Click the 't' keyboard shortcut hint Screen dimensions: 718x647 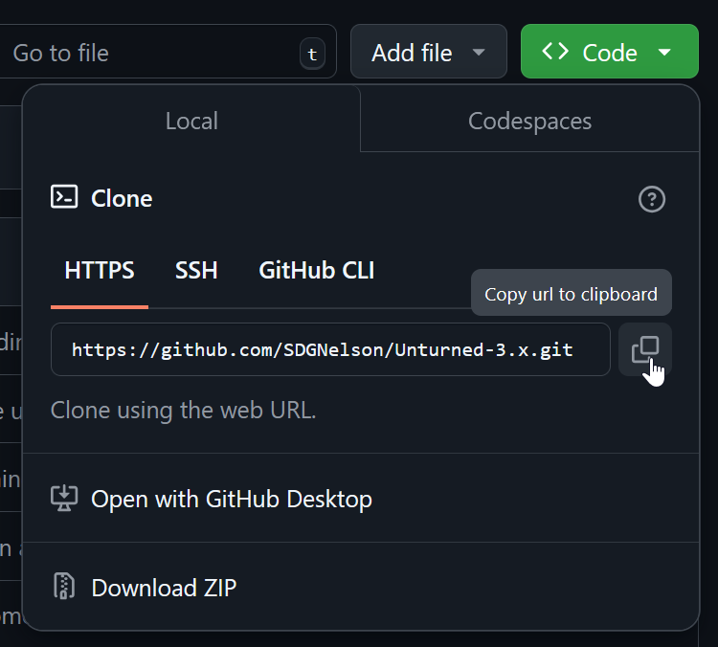pyautogui.click(x=312, y=54)
